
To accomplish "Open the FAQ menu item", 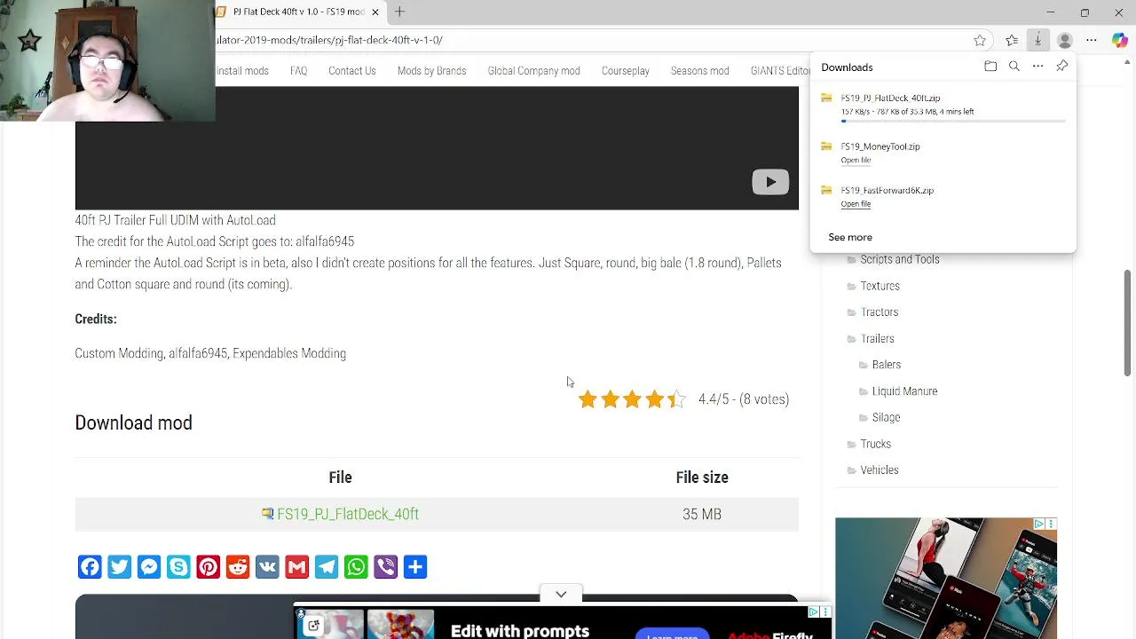I will (x=298, y=71).
